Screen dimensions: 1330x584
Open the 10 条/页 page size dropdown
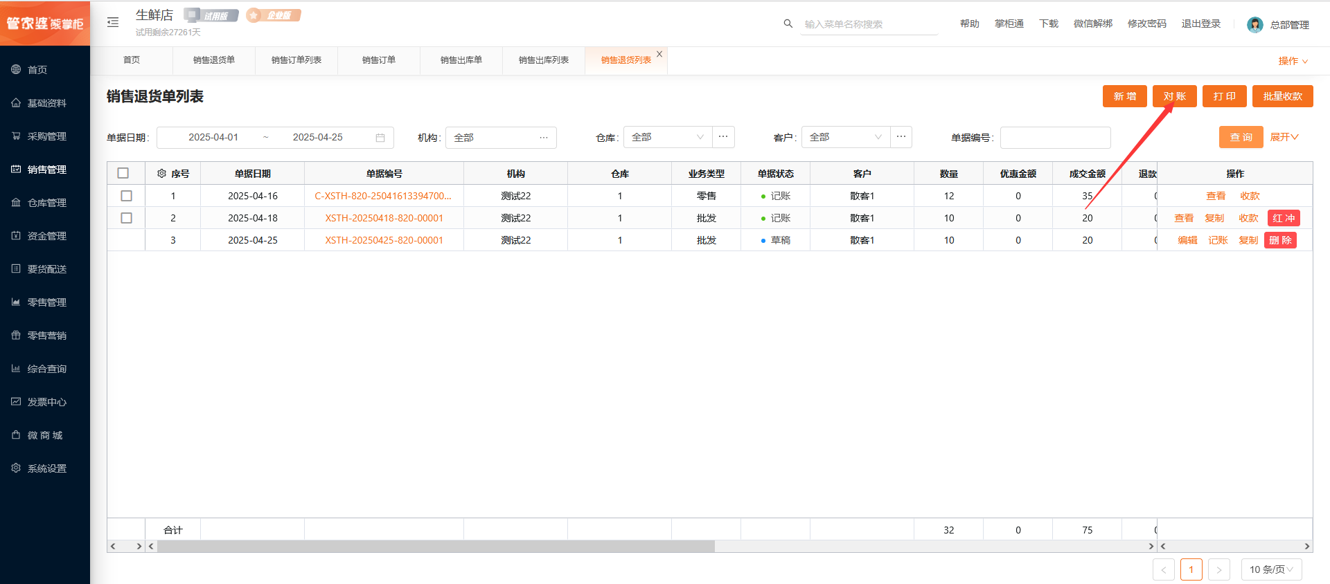[1271, 569]
